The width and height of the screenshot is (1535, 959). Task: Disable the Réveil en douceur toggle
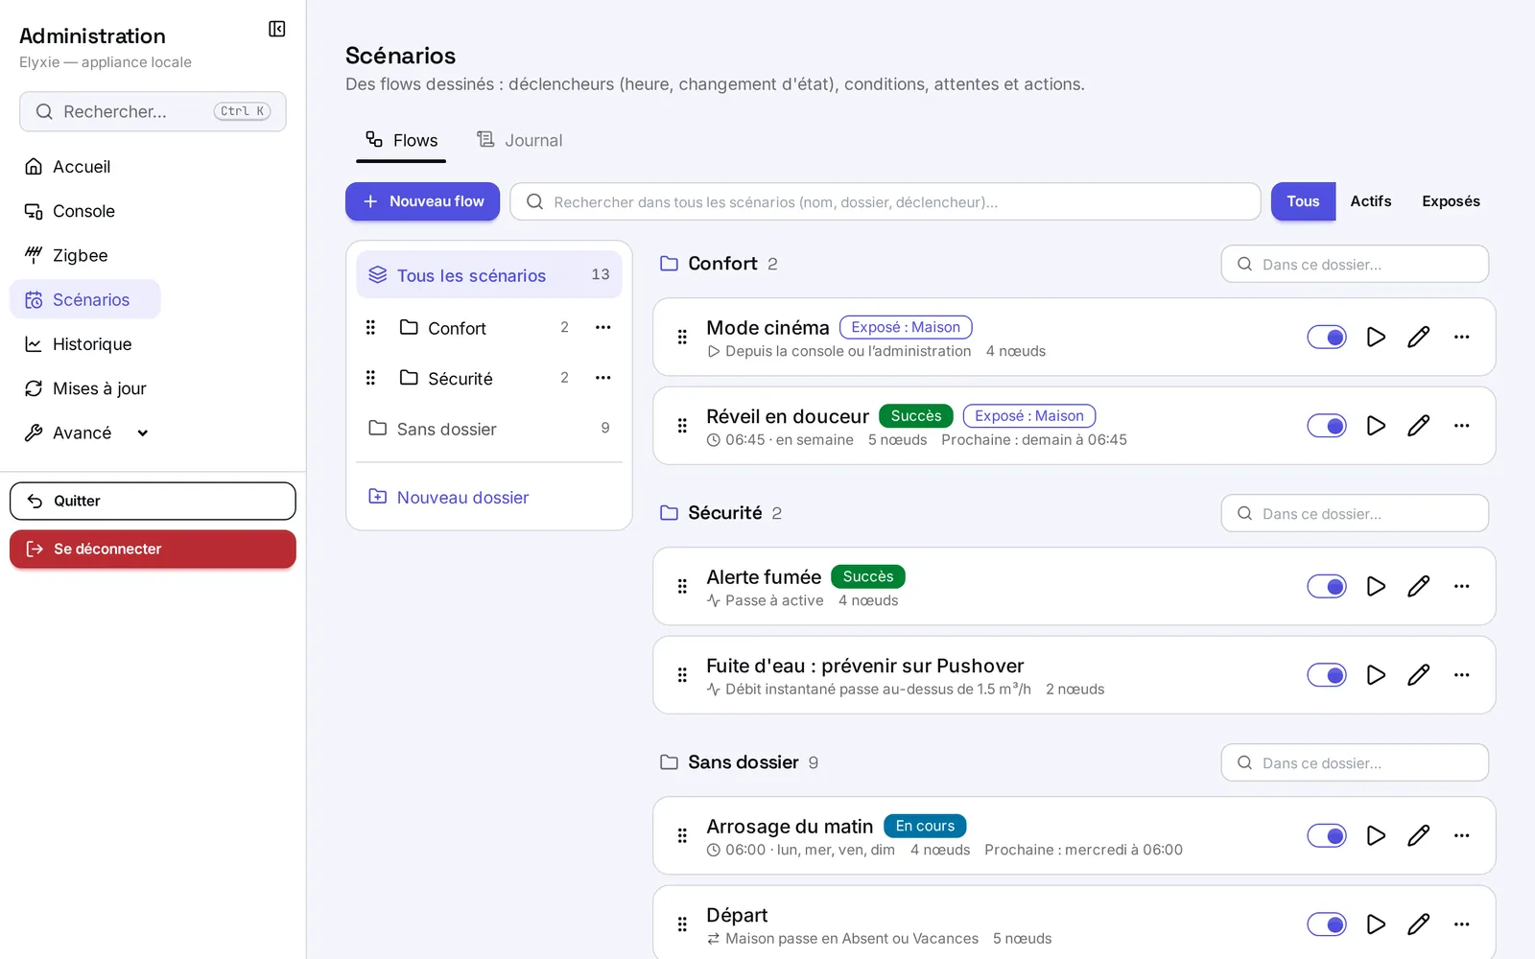tap(1327, 426)
